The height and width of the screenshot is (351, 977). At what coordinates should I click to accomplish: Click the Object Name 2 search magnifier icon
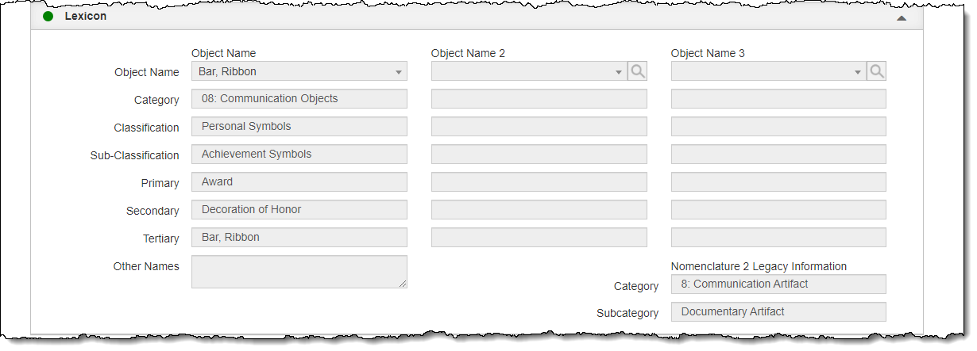tap(637, 71)
